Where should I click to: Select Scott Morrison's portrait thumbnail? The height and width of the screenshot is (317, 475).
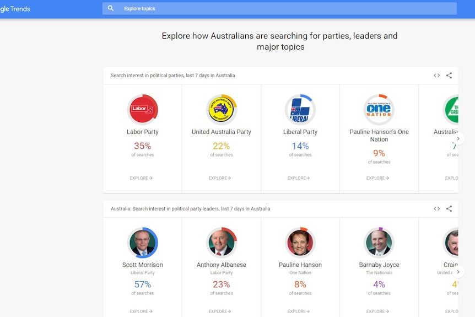[142, 243]
